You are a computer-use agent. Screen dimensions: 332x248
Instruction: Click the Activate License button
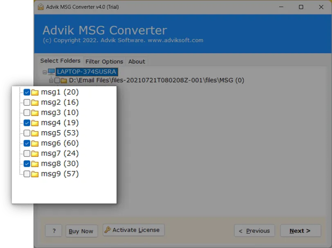click(134, 230)
